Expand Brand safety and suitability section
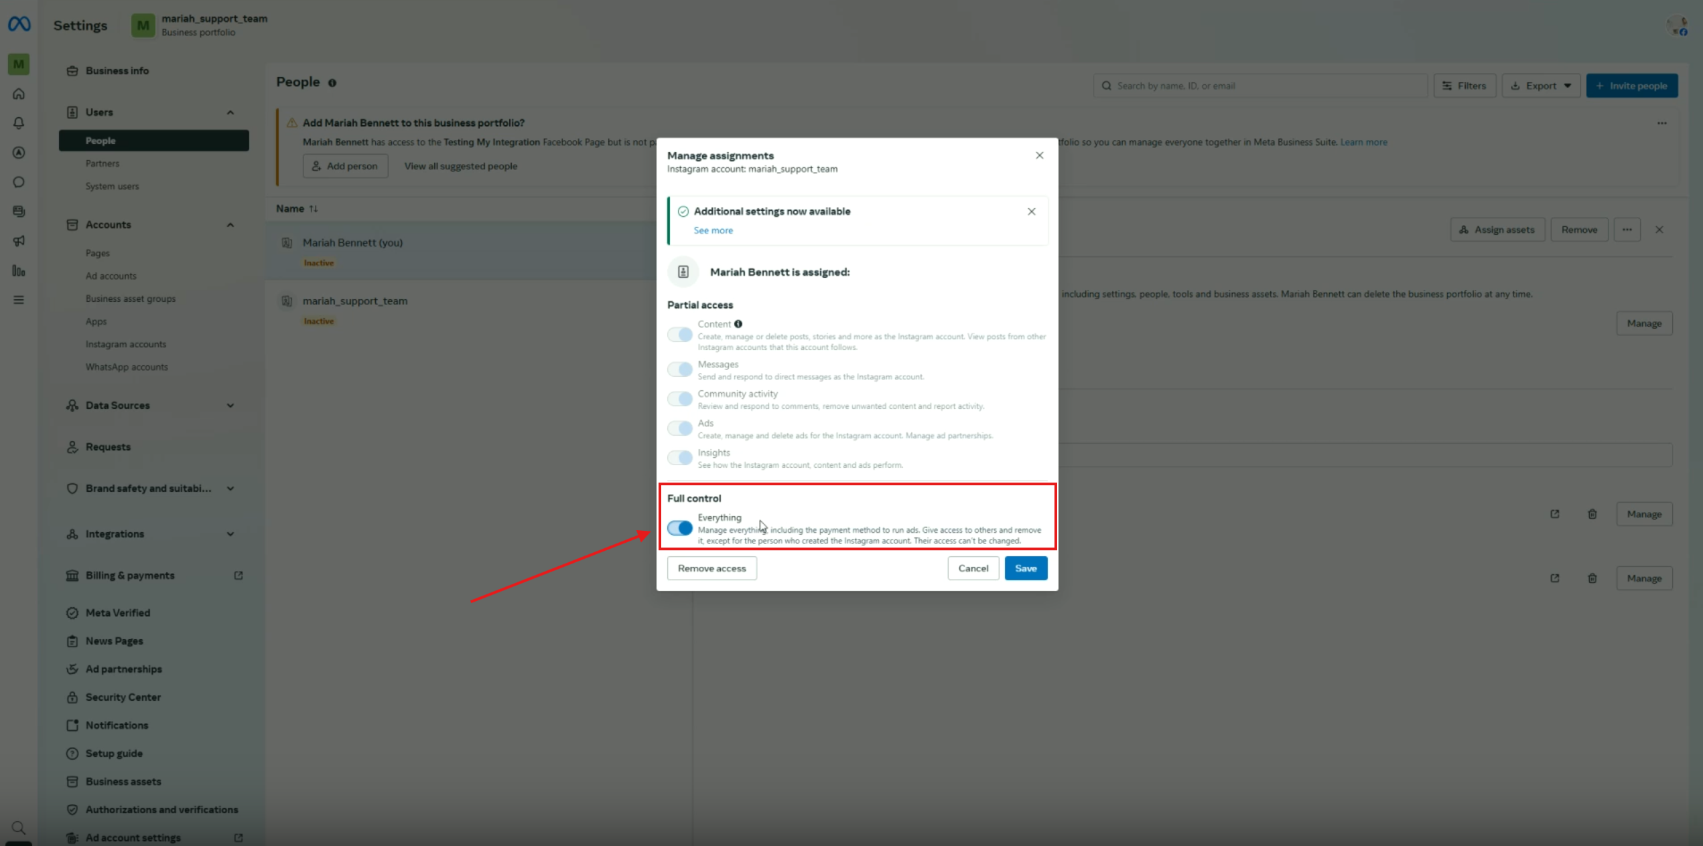1703x846 pixels. point(230,489)
